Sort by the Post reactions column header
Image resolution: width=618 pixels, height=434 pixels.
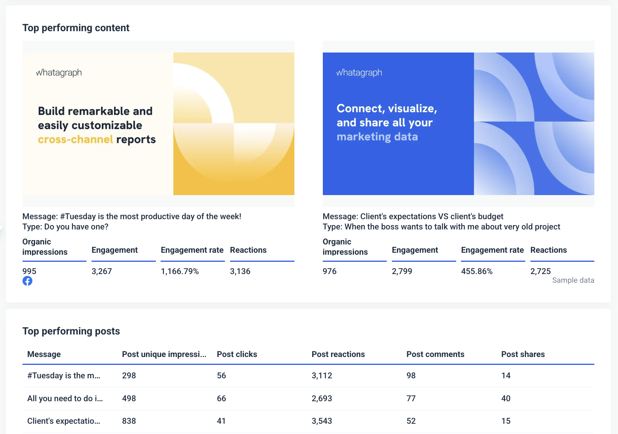tap(338, 354)
